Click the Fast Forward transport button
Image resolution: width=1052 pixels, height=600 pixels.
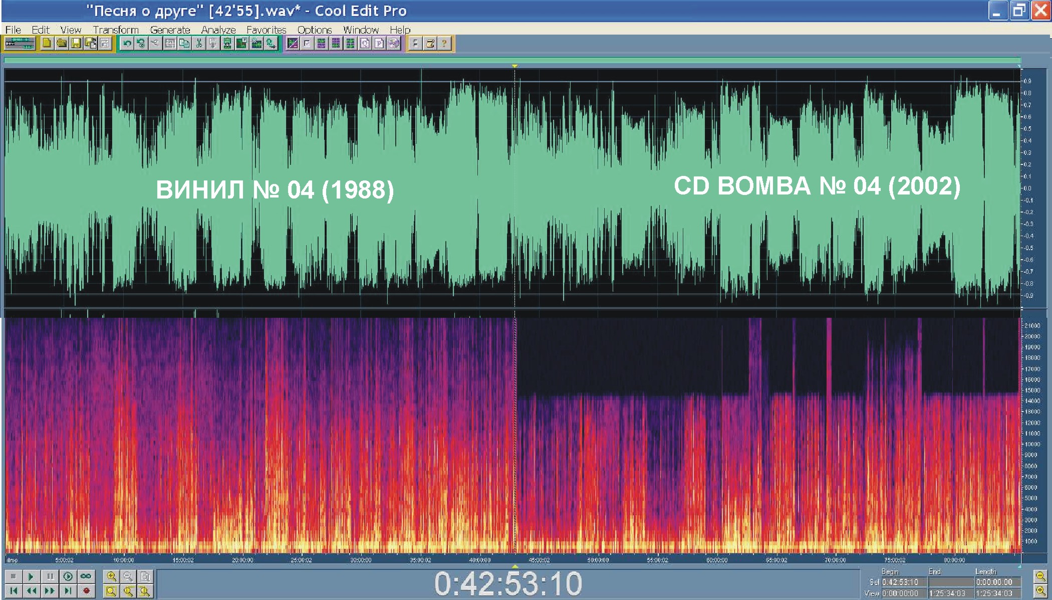click(50, 591)
